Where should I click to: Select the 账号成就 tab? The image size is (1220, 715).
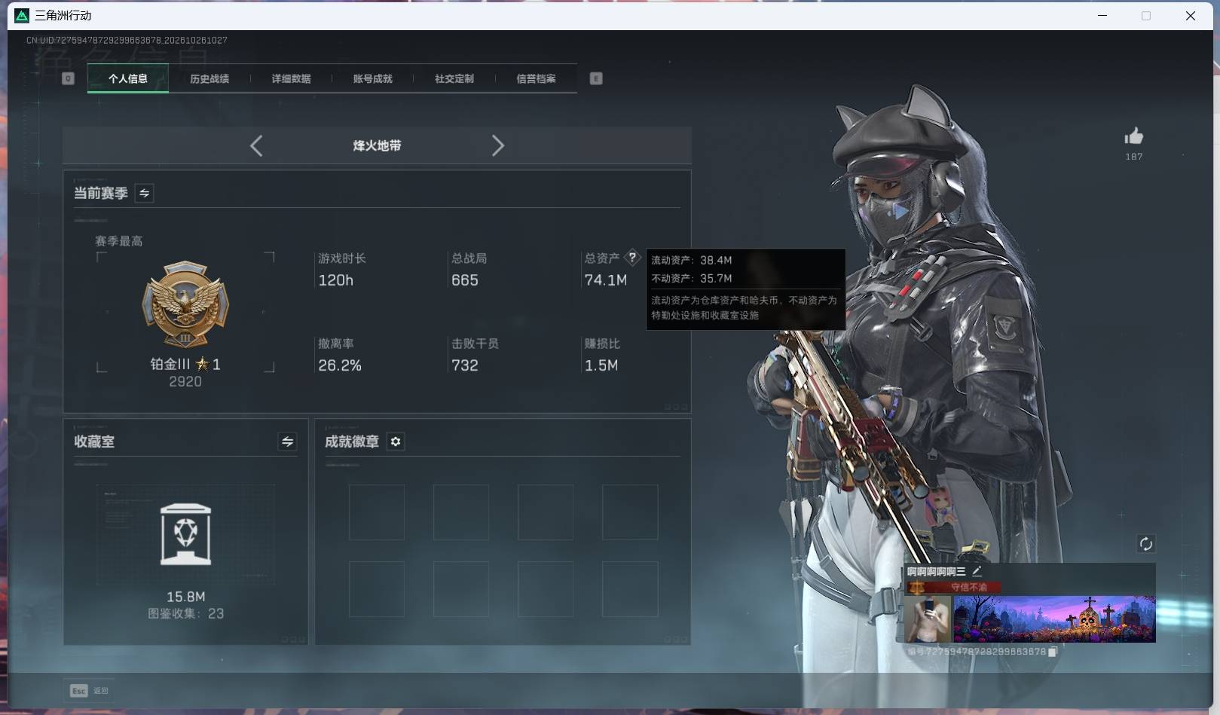[x=372, y=78]
